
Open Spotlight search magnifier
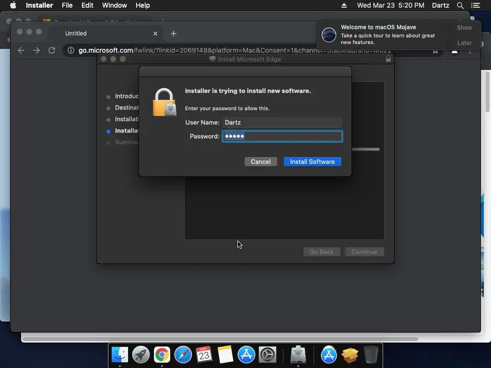point(460,5)
